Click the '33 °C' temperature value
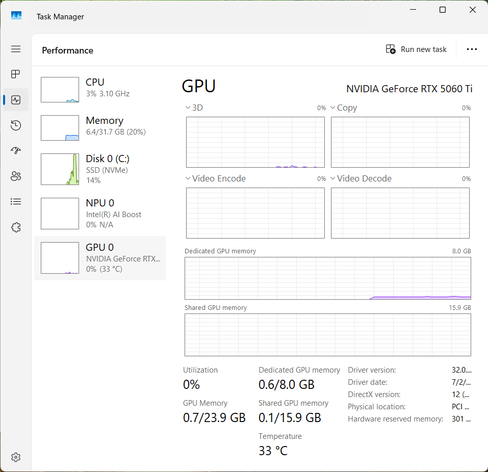The width and height of the screenshot is (488, 472). click(273, 451)
